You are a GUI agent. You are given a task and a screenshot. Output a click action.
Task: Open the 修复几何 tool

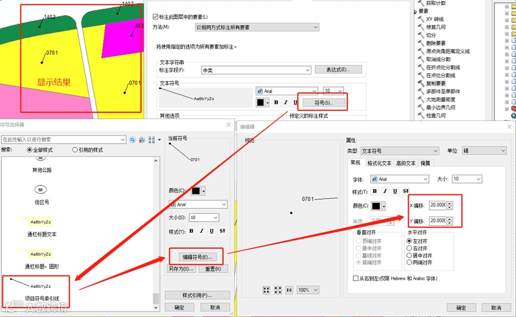click(435, 27)
